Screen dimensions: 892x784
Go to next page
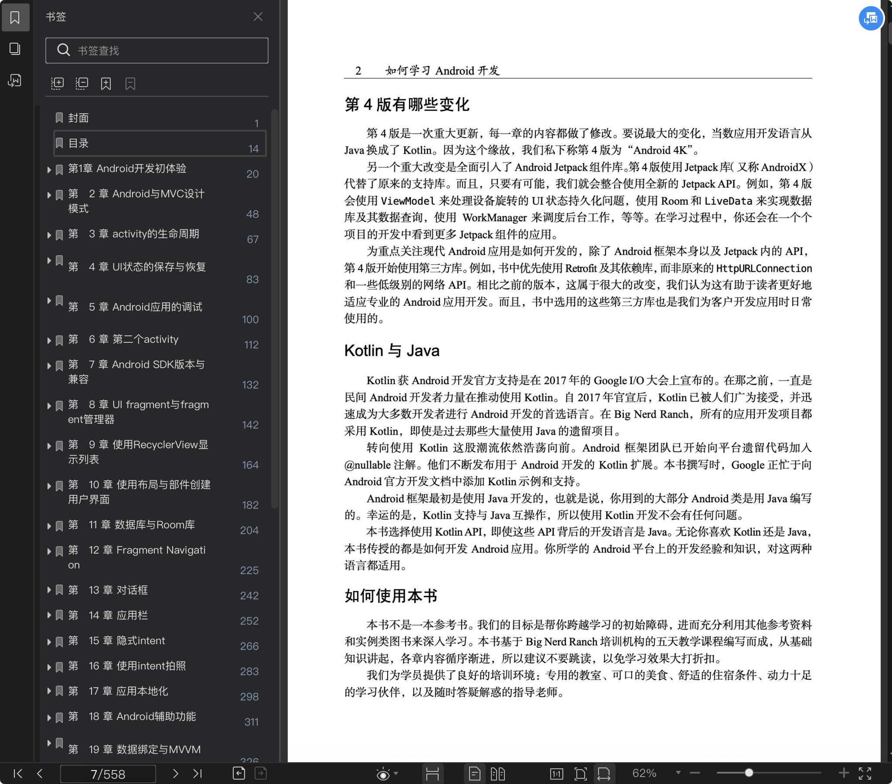[x=175, y=774]
